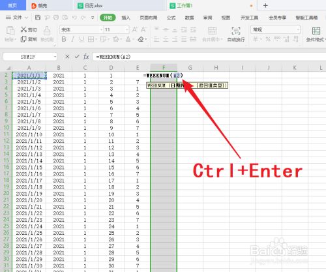Decrease font size with the smaller A icon
326x272 pixels.
click(143, 29)
